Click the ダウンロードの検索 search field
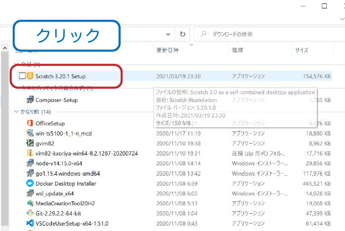 [x=269, y=34]
